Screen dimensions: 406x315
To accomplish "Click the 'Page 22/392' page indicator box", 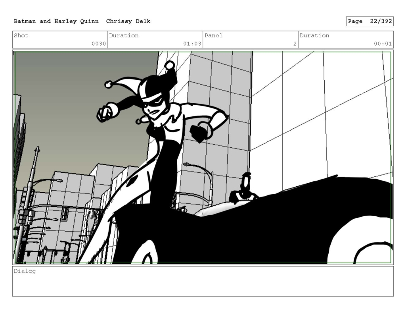I will [x=370, y=21].
